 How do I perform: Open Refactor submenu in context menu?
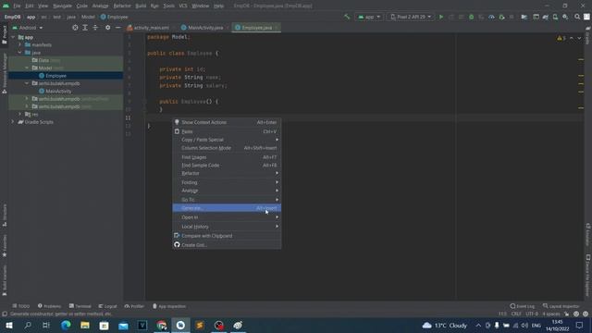pyautogui.click(x=227, y=173)
